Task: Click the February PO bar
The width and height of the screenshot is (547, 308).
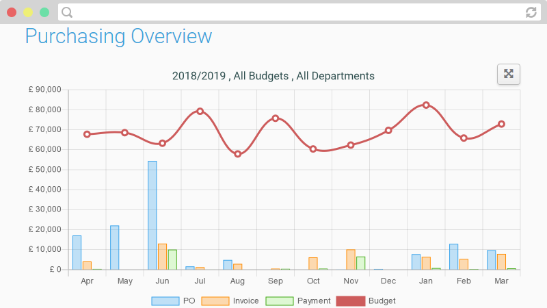Action: tap(453, 257)
